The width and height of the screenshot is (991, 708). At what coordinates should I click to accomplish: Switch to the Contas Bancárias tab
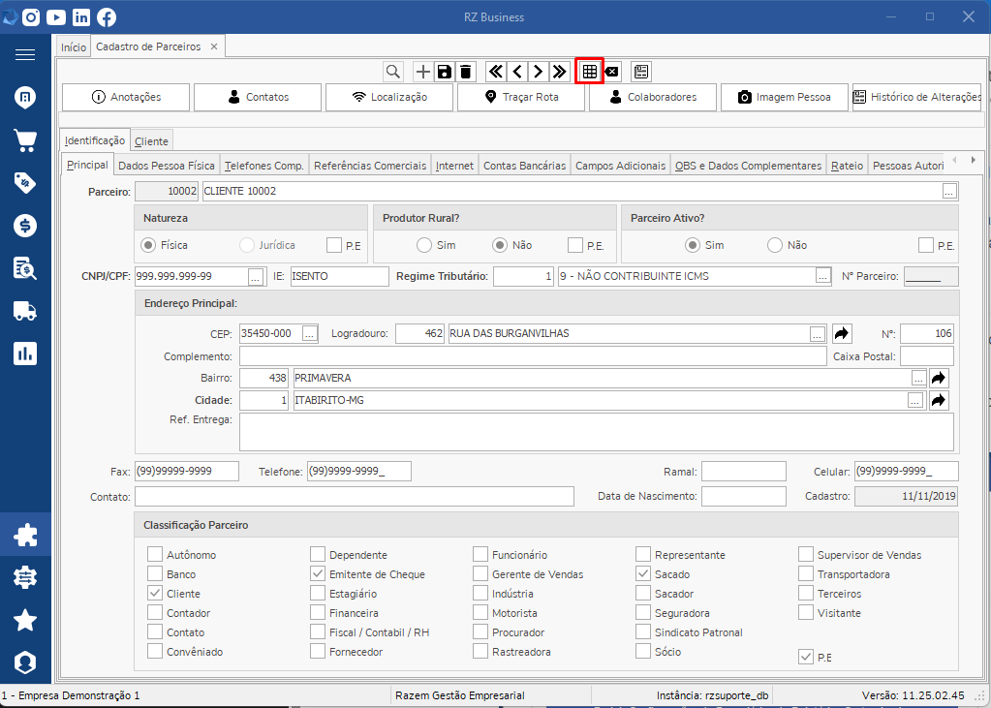(x=525, y=166)
